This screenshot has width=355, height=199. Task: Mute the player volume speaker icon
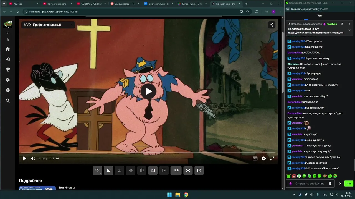click(x=33, y=158)
